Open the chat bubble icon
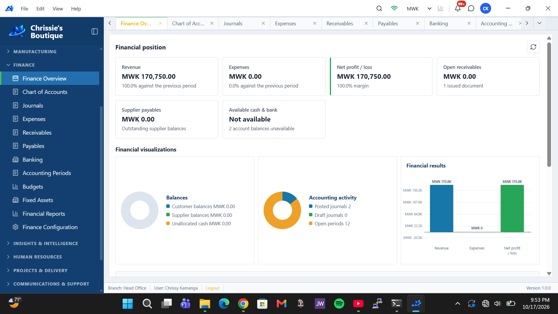The width and height of the screenshot is (558, 314). (471, 8)
